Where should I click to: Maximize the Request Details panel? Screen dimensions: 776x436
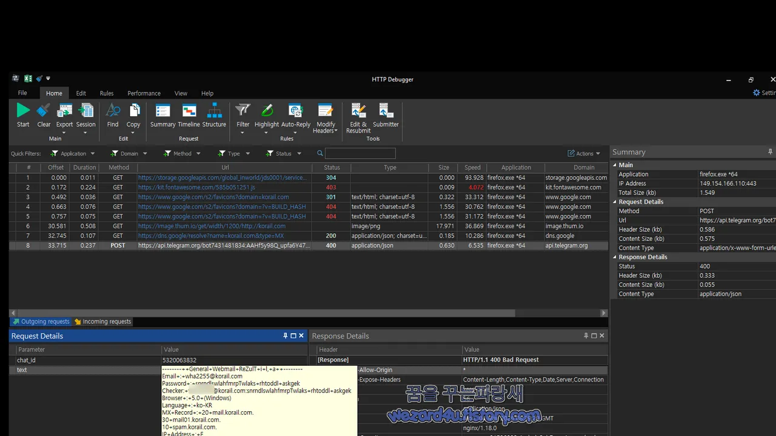[x=293, y=335]
